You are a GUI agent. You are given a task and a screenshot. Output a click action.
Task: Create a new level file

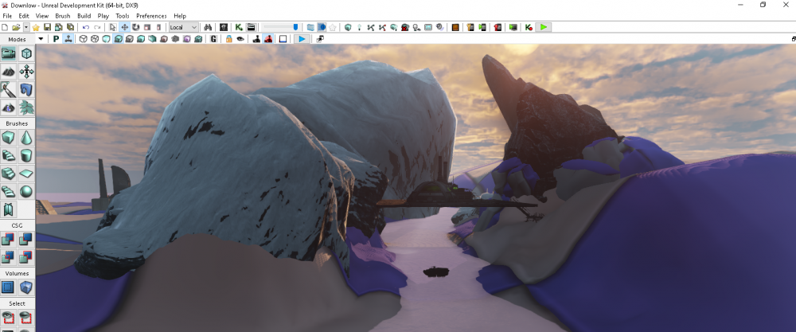tap(5, 27)
